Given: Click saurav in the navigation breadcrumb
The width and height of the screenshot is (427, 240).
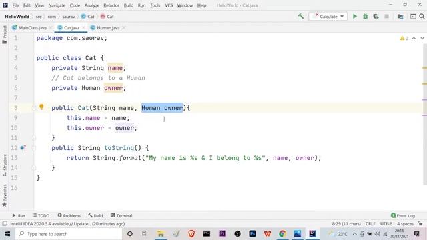Looking at the screenshot, I should (69, 17).
